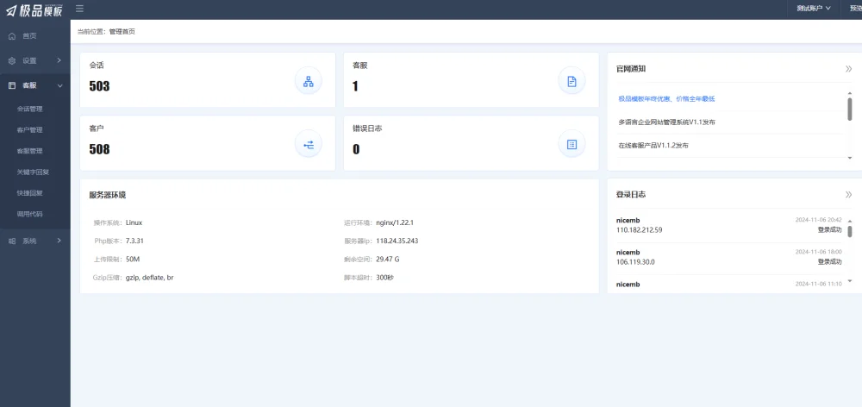Click the 错误日志 card list icon
862x407 pixels.
click(572, 145)
